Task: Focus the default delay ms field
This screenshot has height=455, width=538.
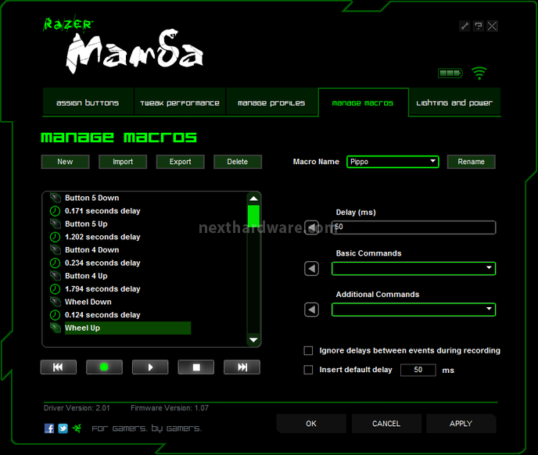Action: coord(418,370)
